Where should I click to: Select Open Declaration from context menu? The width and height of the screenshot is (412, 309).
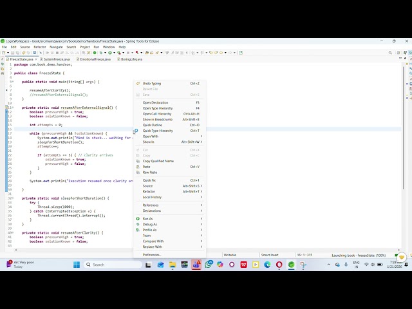[x=155, y=102]
